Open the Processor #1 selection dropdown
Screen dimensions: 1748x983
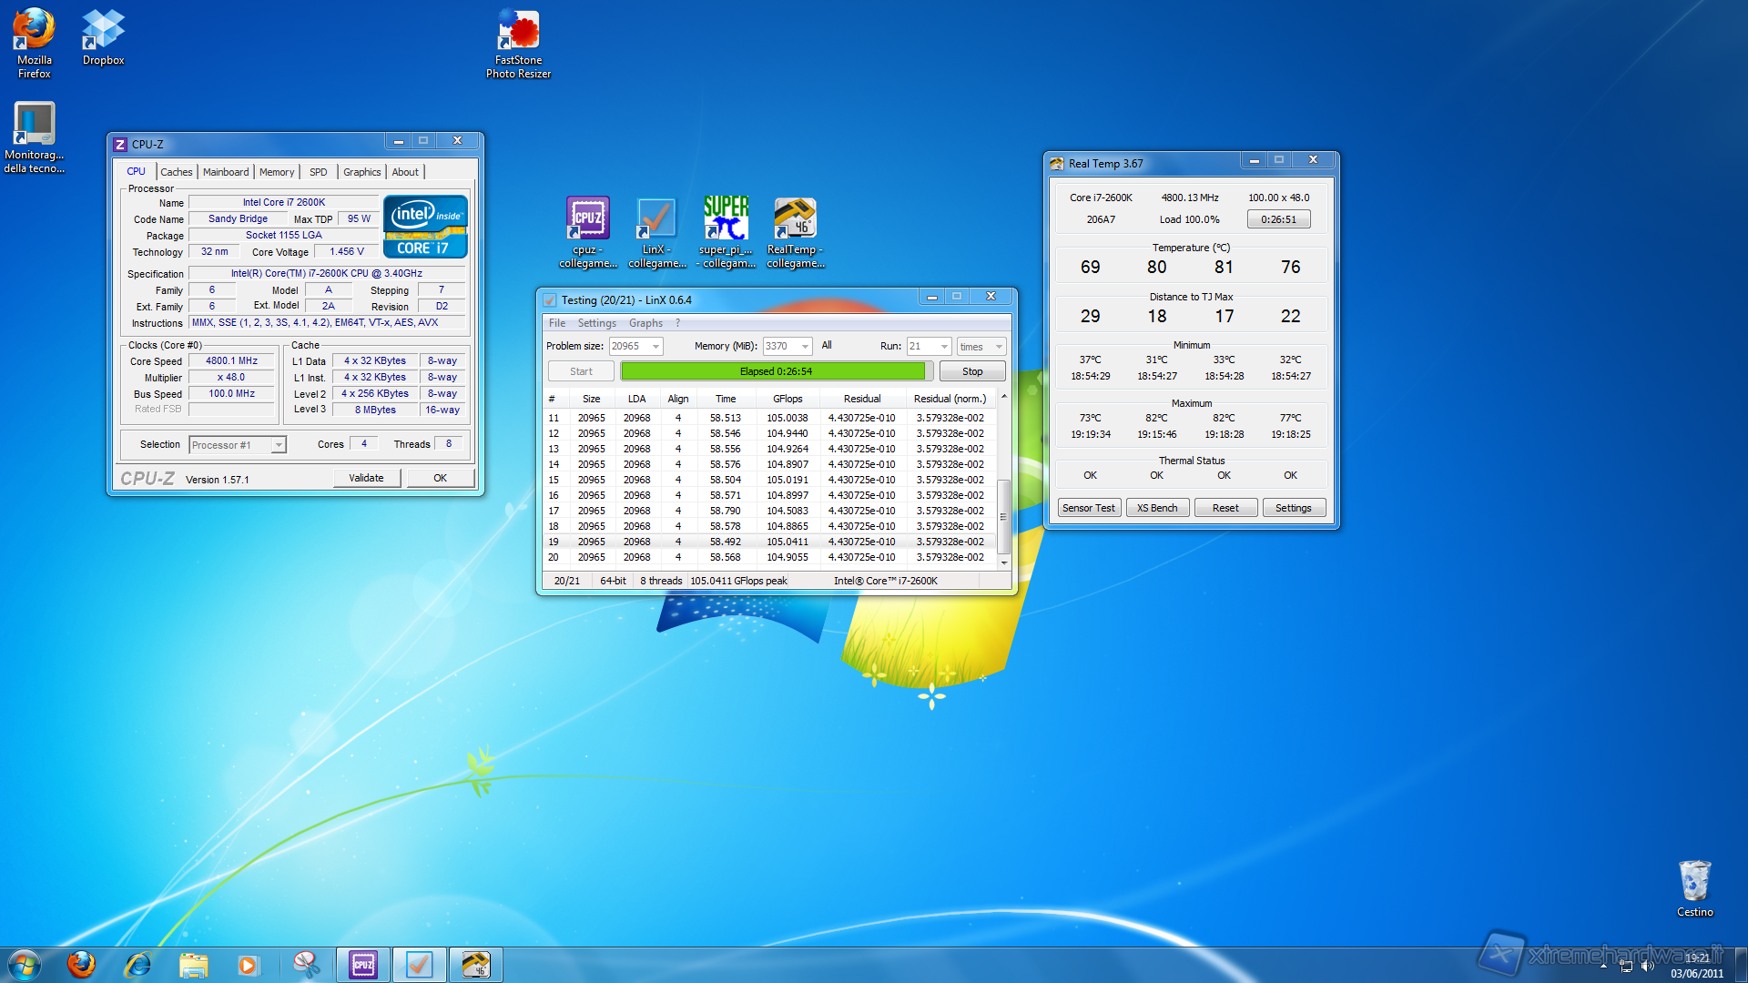tap(279, 445)
